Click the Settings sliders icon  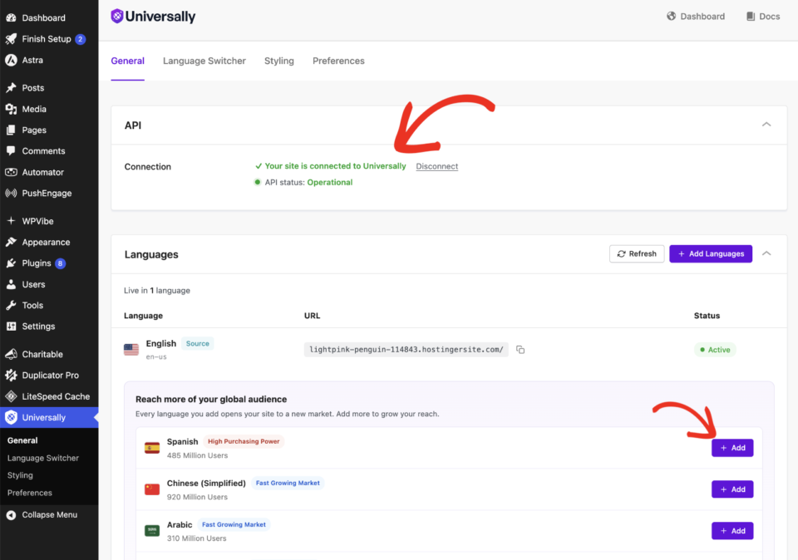[11, 327]
